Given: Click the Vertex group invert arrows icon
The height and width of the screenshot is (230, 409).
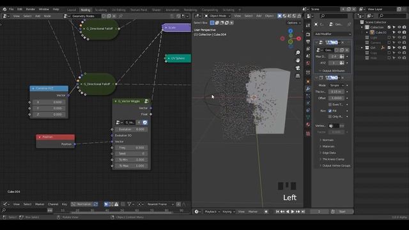Looking at the screenshot, I should [x=342, y=126].
